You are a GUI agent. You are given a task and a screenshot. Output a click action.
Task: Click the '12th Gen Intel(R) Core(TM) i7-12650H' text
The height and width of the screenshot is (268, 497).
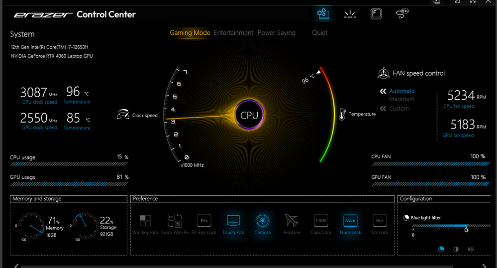click(49, 47)
